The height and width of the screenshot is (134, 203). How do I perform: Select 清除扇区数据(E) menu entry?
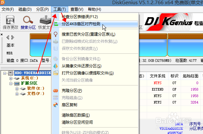[x=76, y=115]
